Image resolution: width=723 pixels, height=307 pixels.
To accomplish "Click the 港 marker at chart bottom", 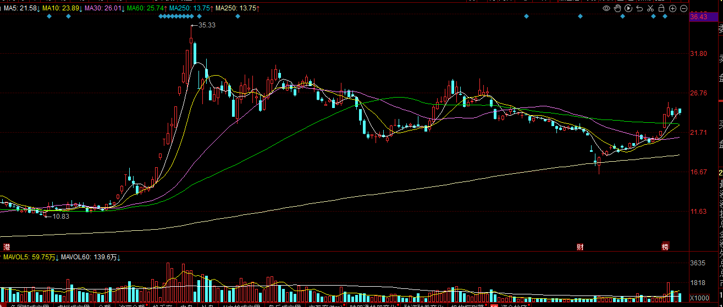I will coord(7,247).
